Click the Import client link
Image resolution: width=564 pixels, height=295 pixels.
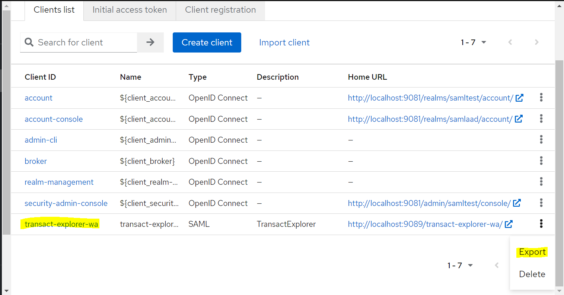click(284, 42)
